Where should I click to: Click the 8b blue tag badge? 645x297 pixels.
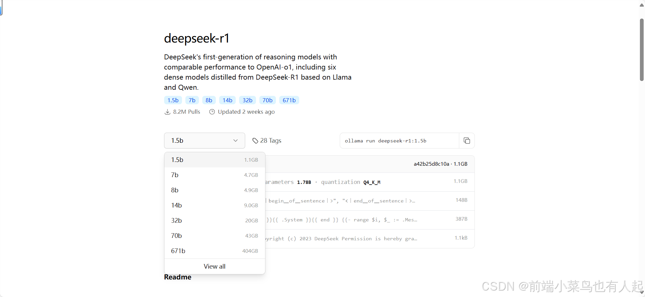(x=209, y=100)
